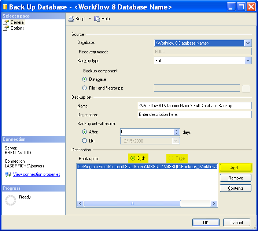This screenshot has height=231, width=258.
Task: Click the Recovery model FULL field
Action: tap(203, 52)
